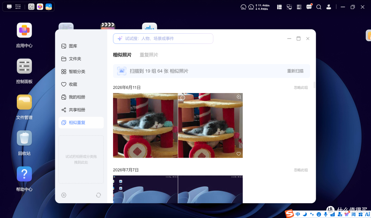Viewport: 371px width, 218px height.
Task: Switch to the 相似照片 tab
Action: tap(122, 55)
